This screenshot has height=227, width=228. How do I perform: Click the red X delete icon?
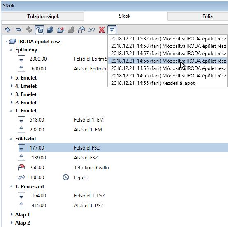coord(102,30)
